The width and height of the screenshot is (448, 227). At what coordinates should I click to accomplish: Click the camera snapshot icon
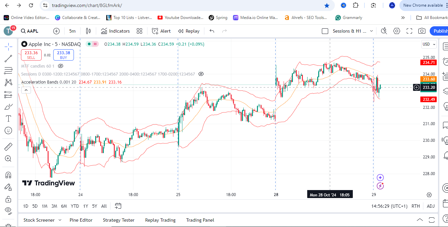422,31
